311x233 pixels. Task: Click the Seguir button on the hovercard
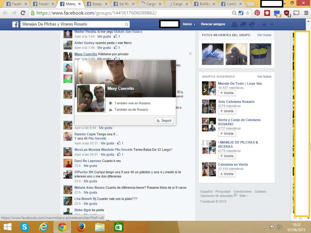click(164, 120)
